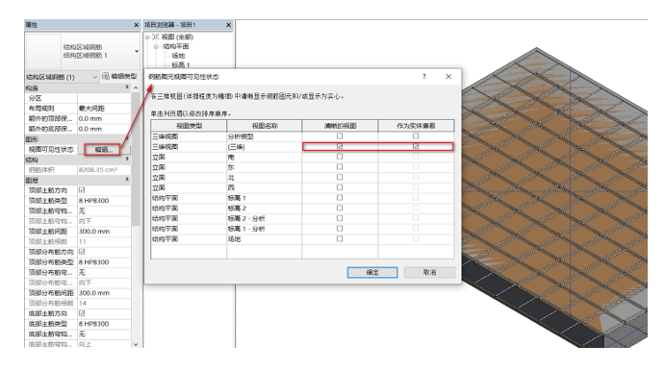Click the views tree icon beside 视图 (全部)
665x370 pixels.
[155, 37]
